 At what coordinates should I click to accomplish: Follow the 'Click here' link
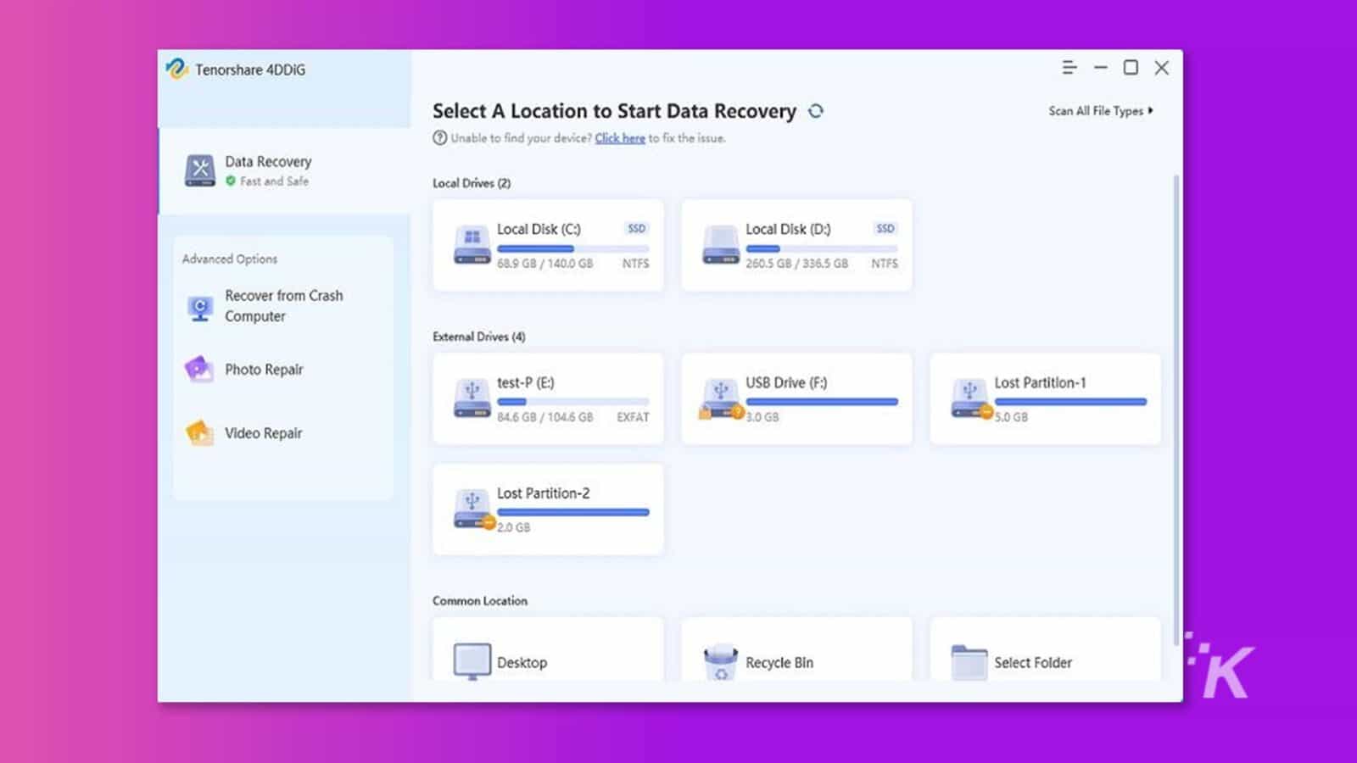(620, 138)
